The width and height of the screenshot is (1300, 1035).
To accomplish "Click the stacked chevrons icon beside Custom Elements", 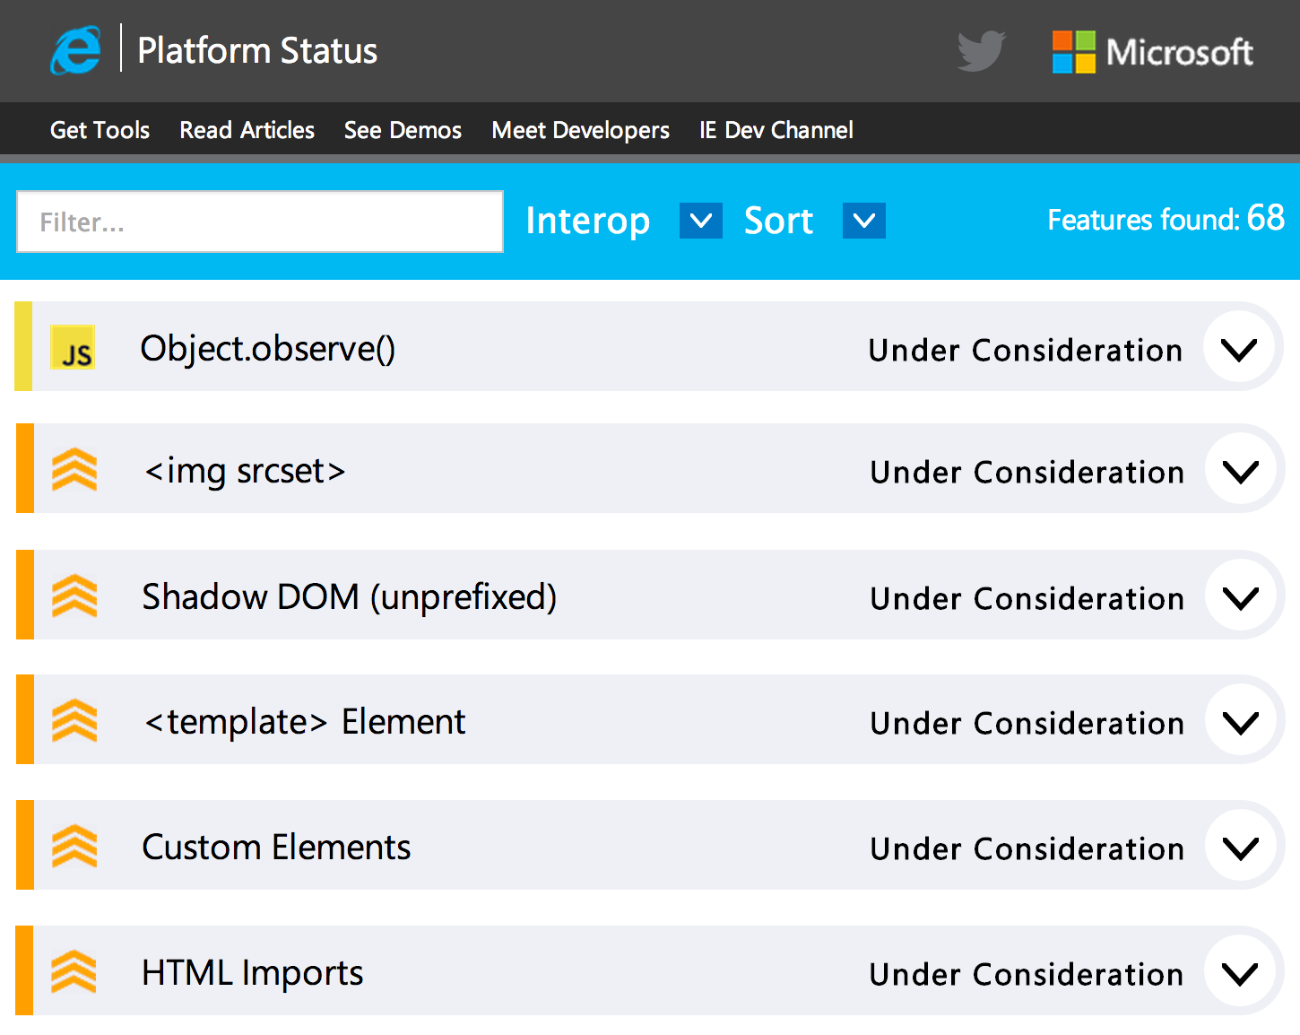I will (x=74, y=846).
